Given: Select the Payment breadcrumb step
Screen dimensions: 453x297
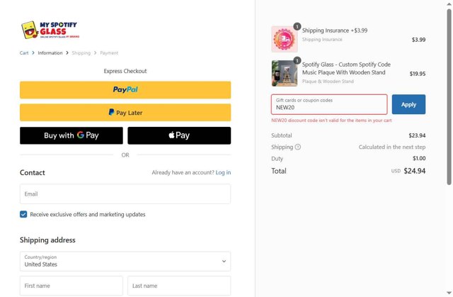Looking at the screenshot, I should point(109,53).
